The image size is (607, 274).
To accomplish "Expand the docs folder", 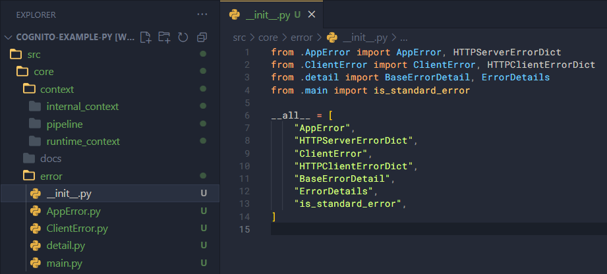I will pyautogui.click(x=50, y=158).
